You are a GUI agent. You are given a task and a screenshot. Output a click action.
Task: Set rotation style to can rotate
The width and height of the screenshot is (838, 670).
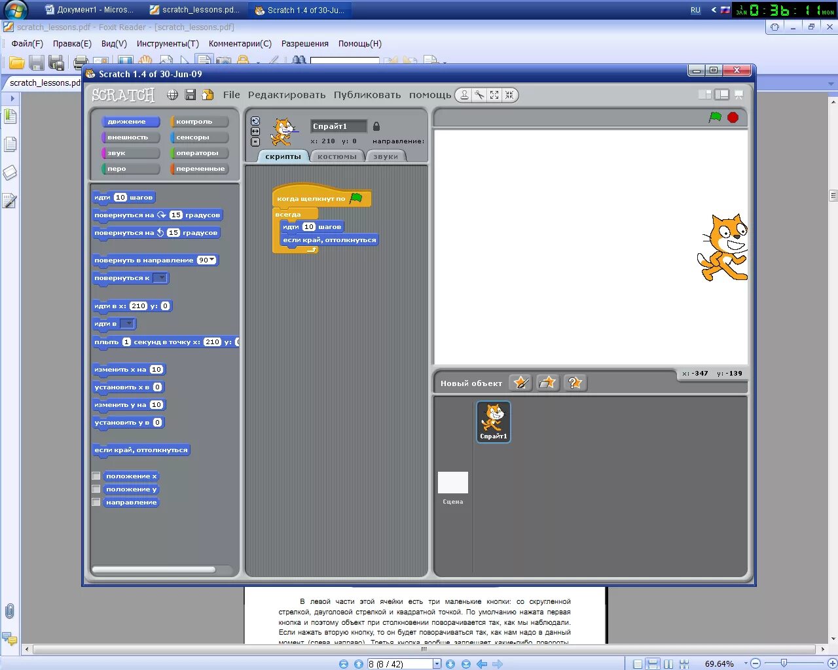[x=255, y=121]
